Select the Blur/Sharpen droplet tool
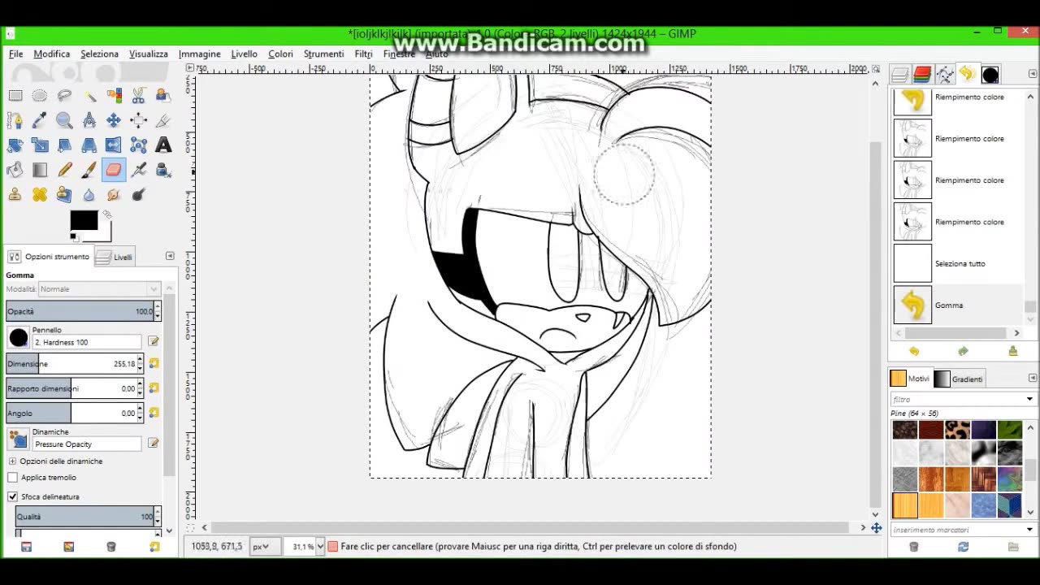The width and height of the screenshot is (1040, 585). [89, 195]
